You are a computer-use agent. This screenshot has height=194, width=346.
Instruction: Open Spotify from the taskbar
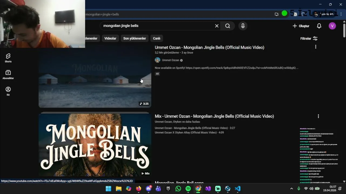(188, 189)
